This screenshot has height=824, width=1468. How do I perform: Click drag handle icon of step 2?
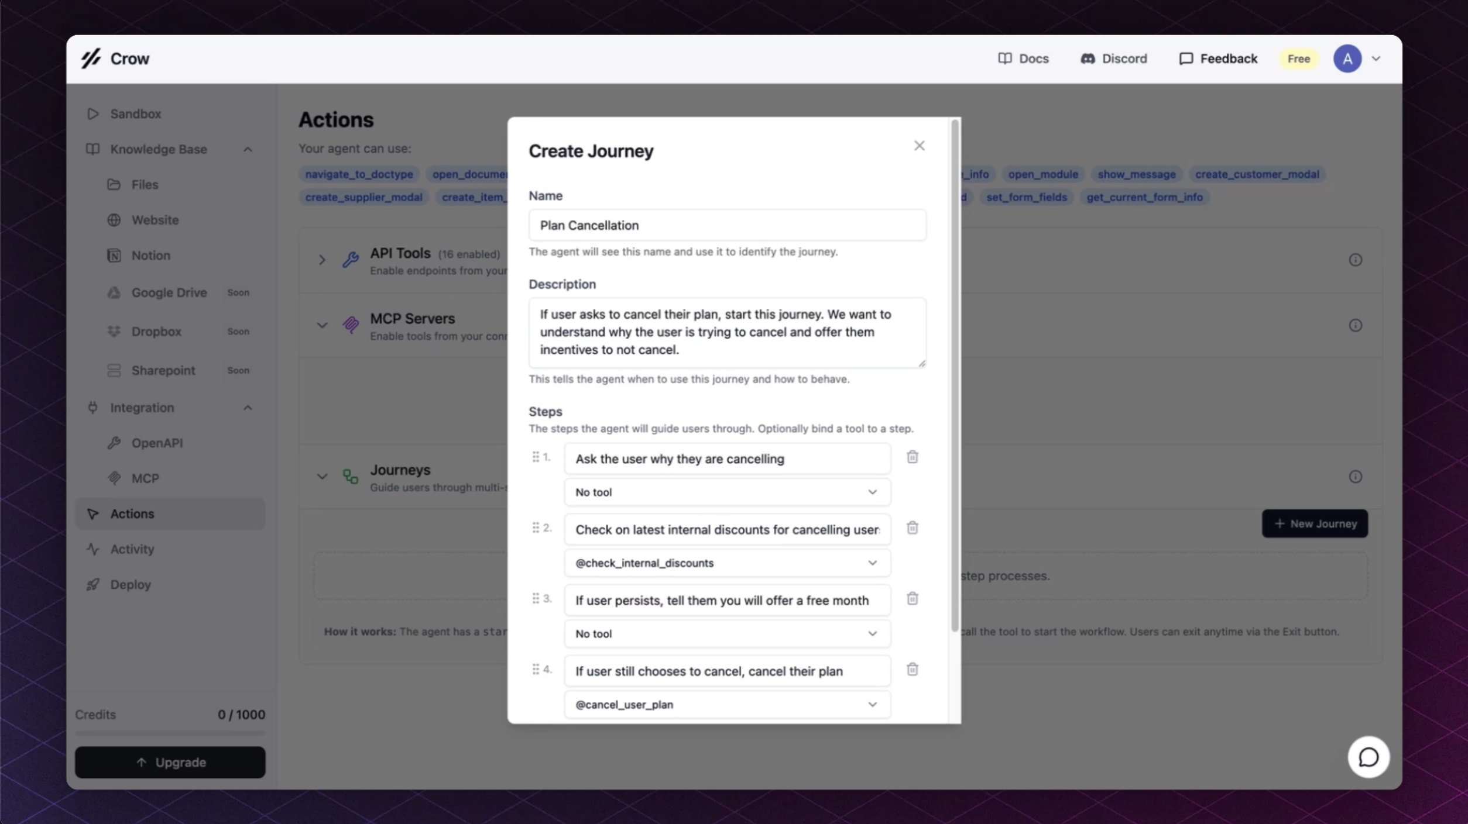[x=535, y=528]
